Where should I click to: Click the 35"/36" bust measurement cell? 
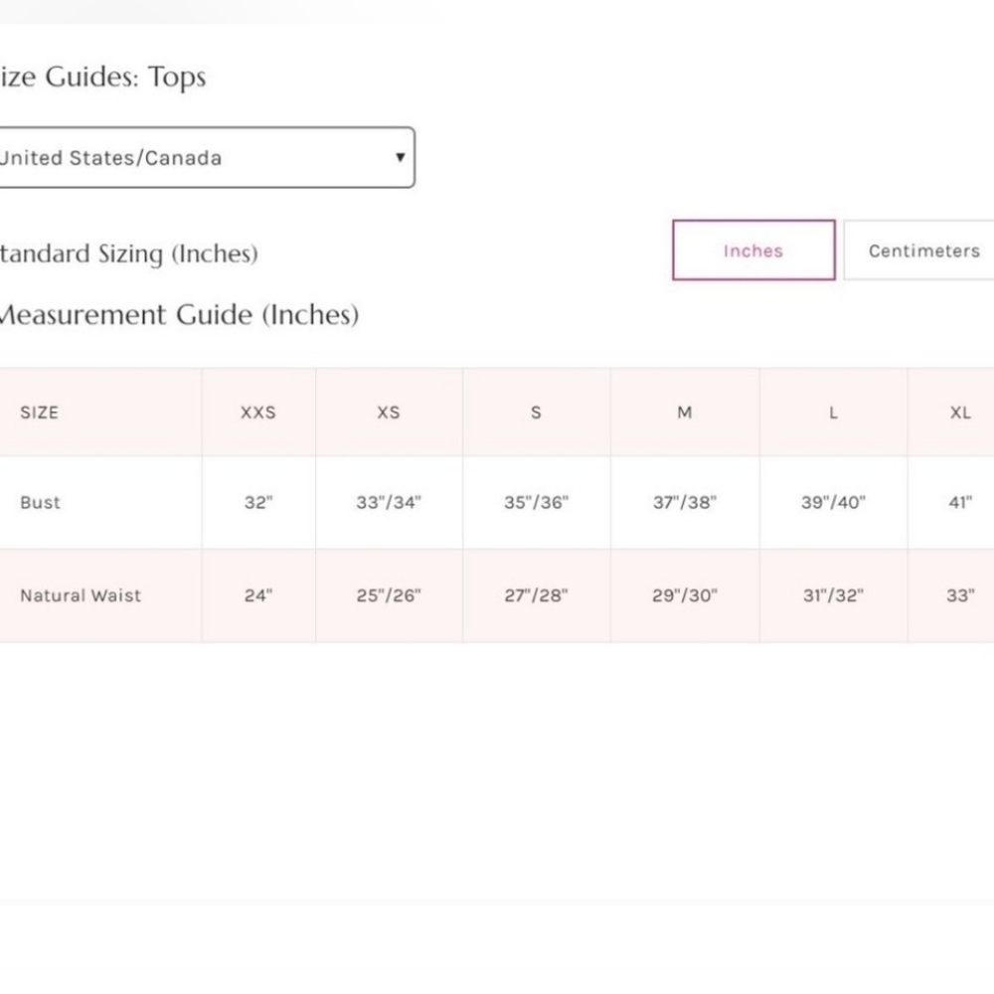(x=536, y=503)
